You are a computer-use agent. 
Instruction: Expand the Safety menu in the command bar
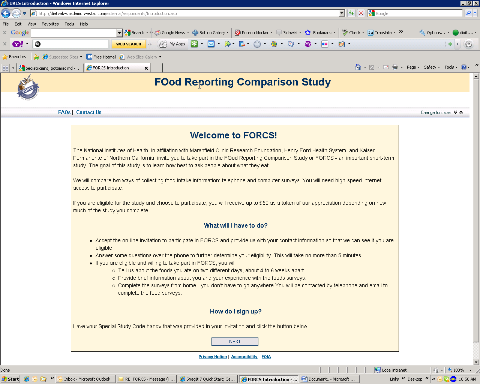432,67
